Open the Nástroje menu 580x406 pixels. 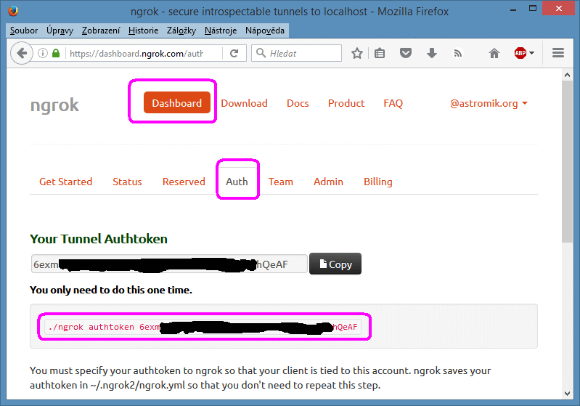tap(221, 31)
